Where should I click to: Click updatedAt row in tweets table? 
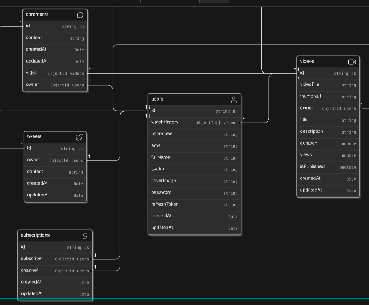(x=55, y=196)
